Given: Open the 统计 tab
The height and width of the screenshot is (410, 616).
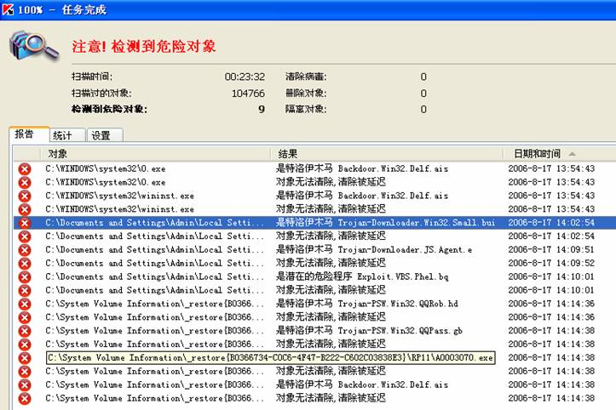Looking at the screenshot, I should pos(67,135).
